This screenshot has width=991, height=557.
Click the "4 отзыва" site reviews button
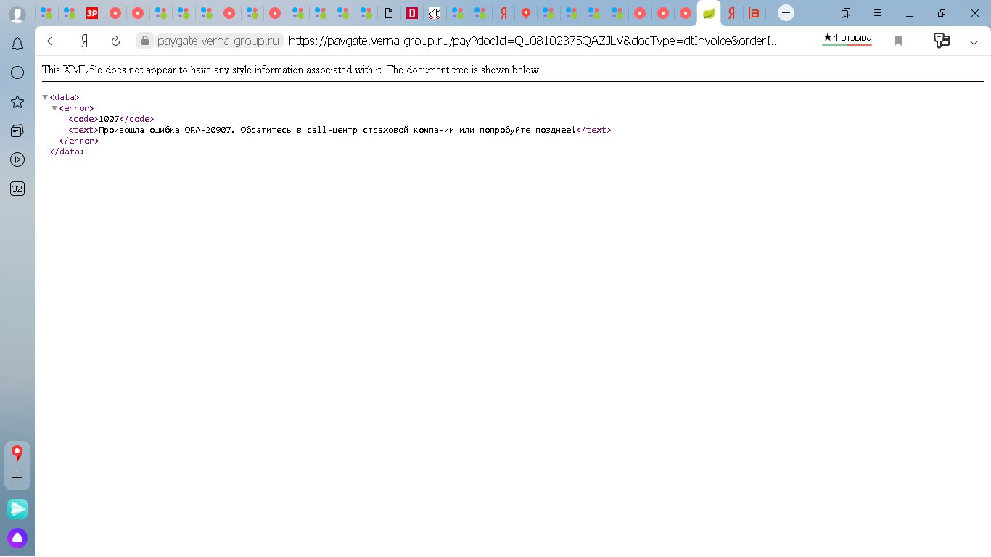pos(847,39)
